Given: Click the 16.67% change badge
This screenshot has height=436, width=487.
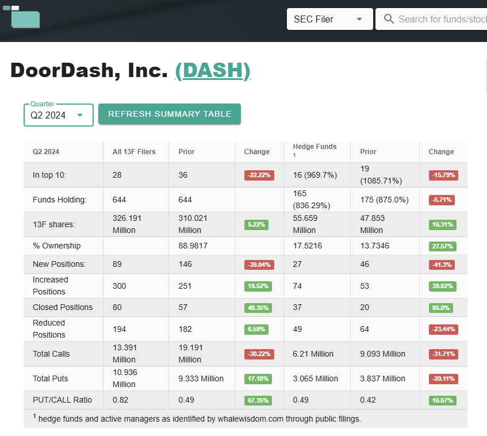Looking at the screenshot, I should 443,400.
